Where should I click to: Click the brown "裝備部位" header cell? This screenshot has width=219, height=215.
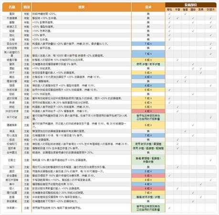click(191, 5)
